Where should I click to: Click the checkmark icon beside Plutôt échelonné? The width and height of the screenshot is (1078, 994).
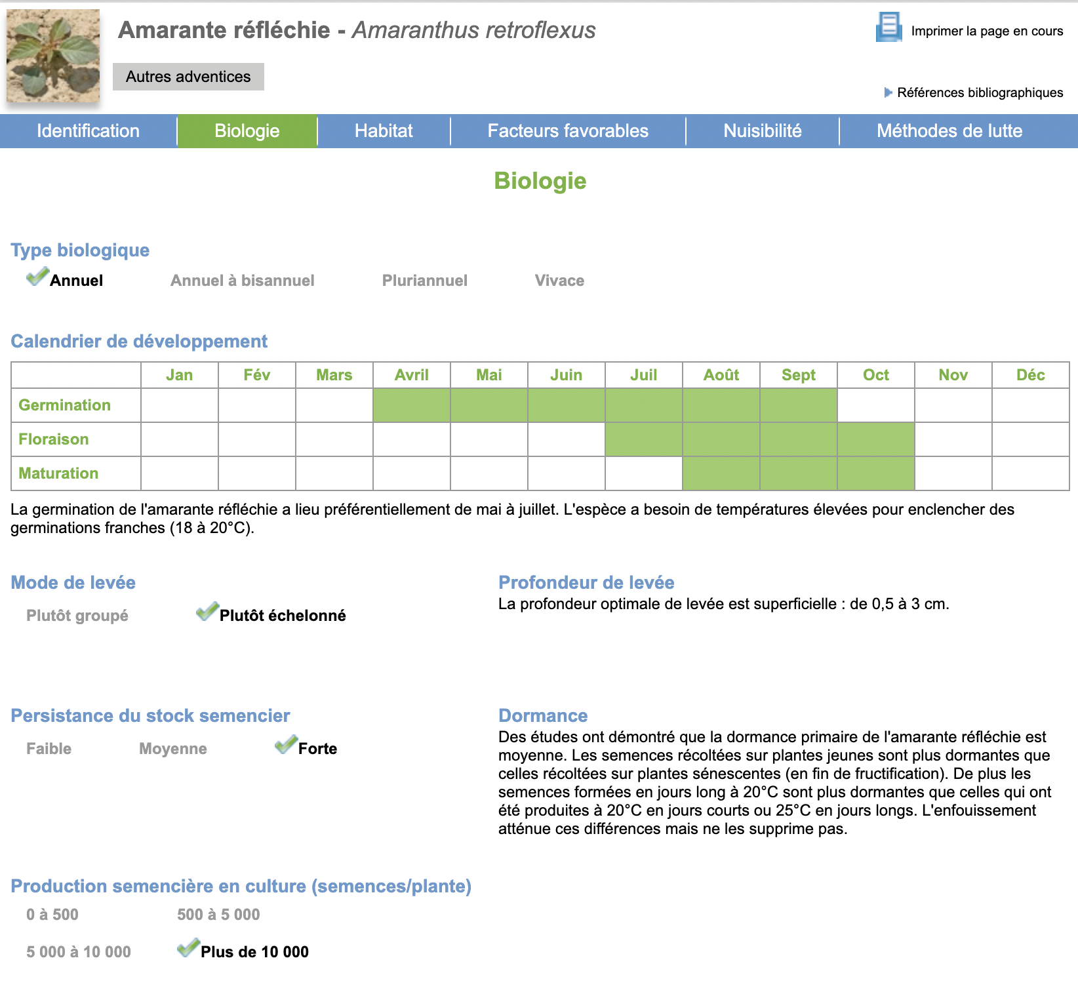pos(207,612)
